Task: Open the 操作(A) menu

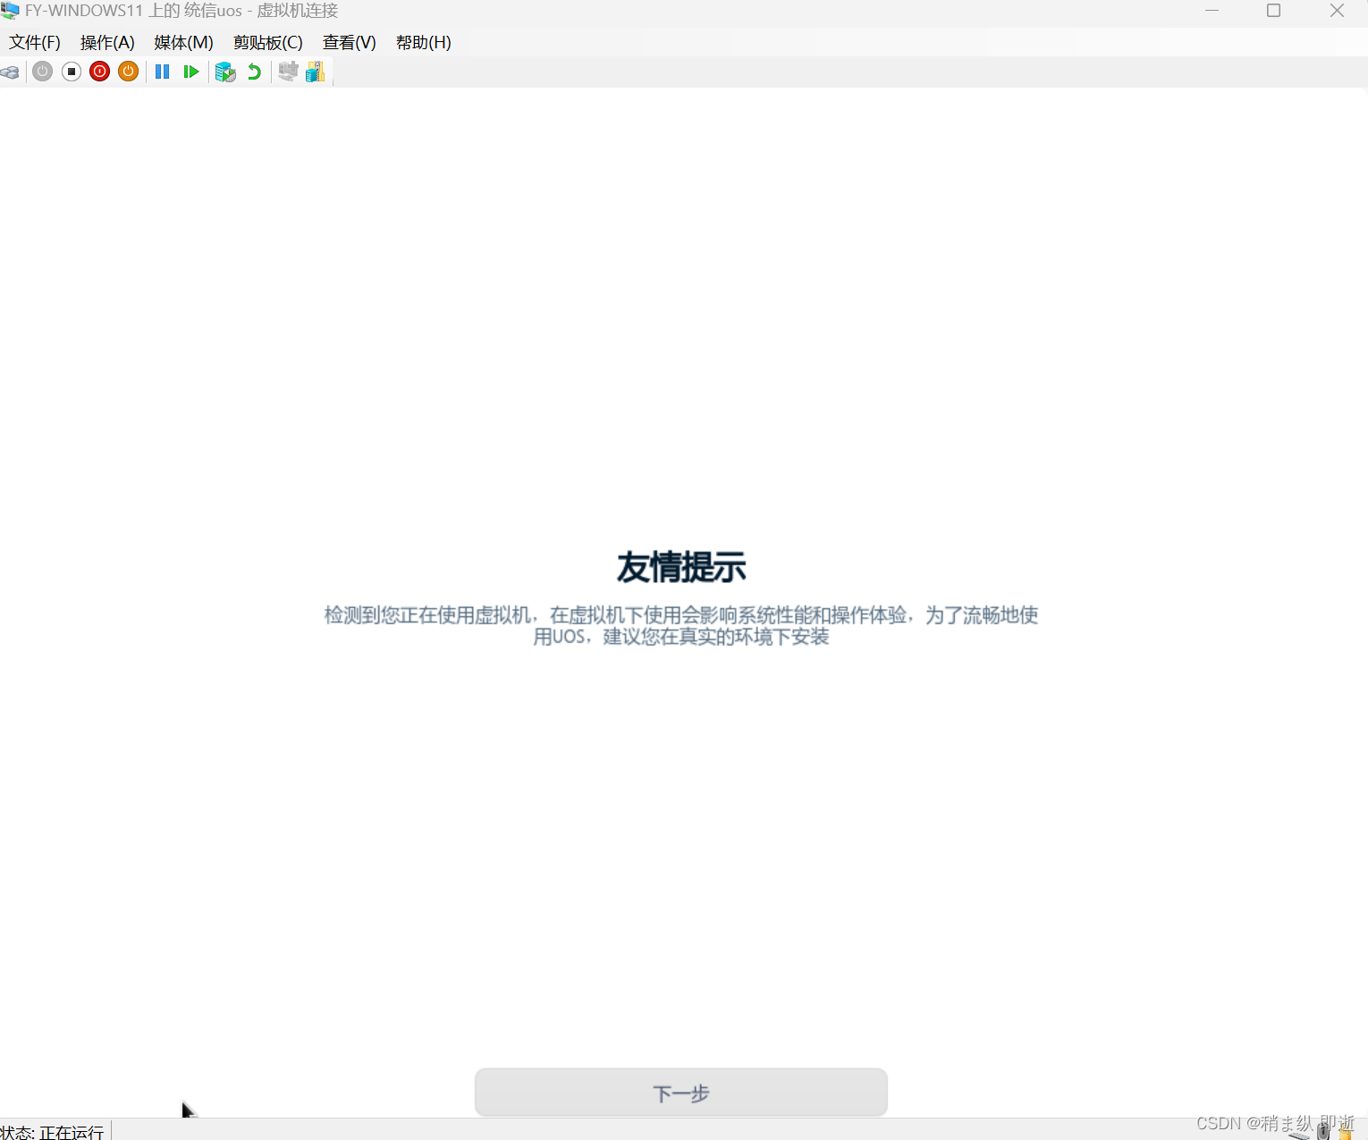Action: 106,42
